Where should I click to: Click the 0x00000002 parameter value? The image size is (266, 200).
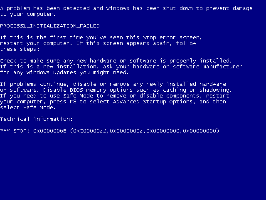click(x=126, y=130)
